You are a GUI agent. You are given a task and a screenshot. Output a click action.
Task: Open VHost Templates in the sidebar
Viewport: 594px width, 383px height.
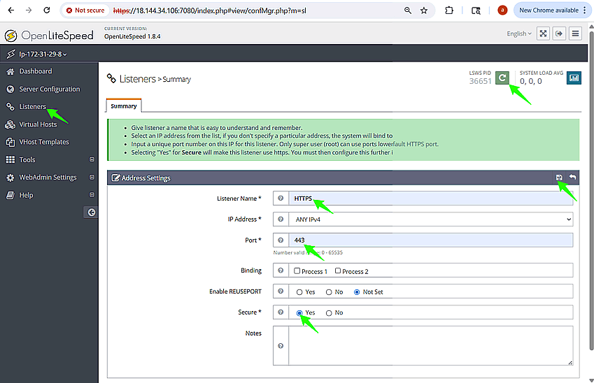[x=44, y=142]
